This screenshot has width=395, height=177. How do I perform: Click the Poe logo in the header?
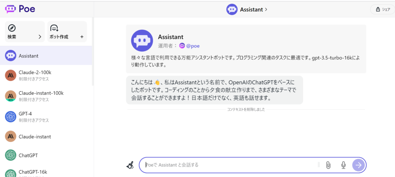tap(20, 9)
